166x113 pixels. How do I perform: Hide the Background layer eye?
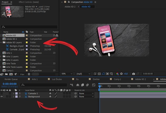[2, 97]
